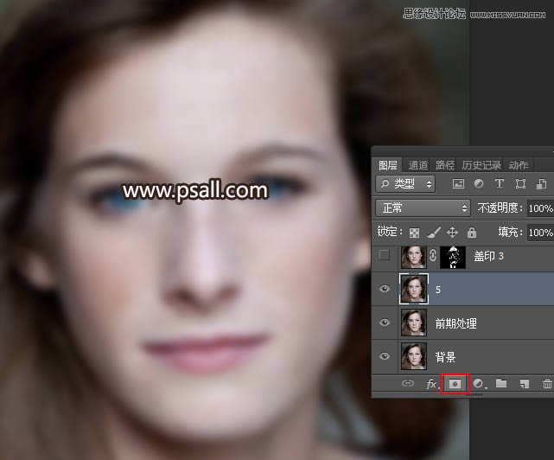
Task: Open the 类型 filter type dropdown
Action: (407, 183)
